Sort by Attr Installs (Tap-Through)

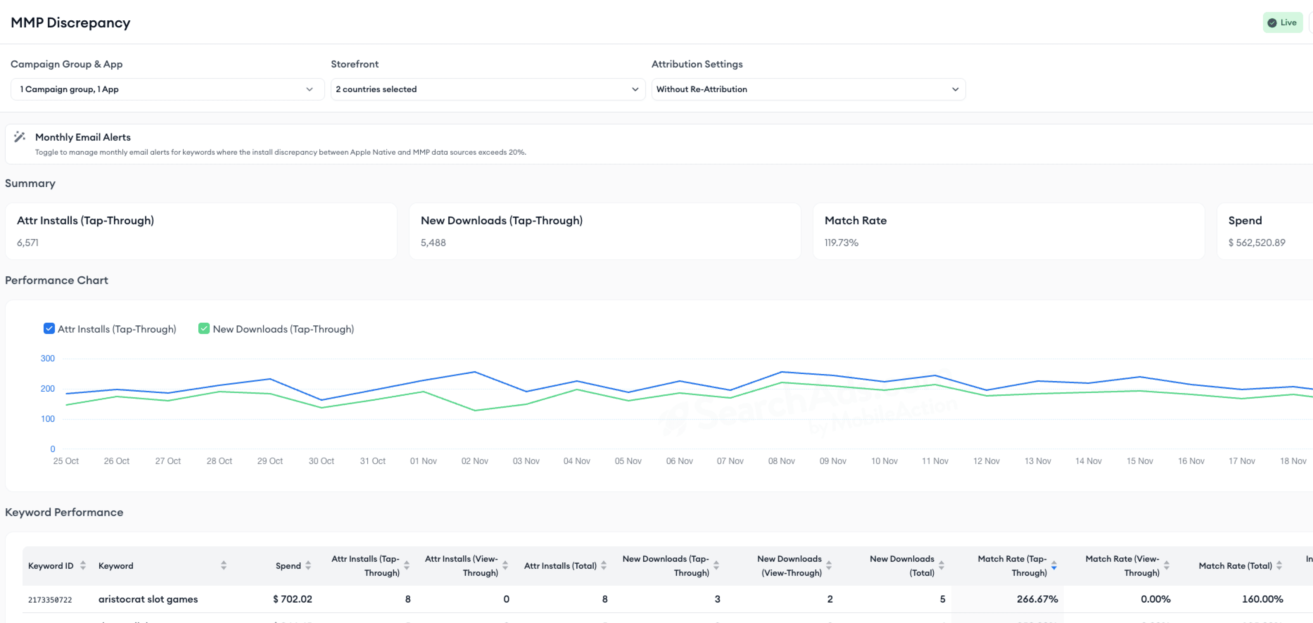click(407, 566)
